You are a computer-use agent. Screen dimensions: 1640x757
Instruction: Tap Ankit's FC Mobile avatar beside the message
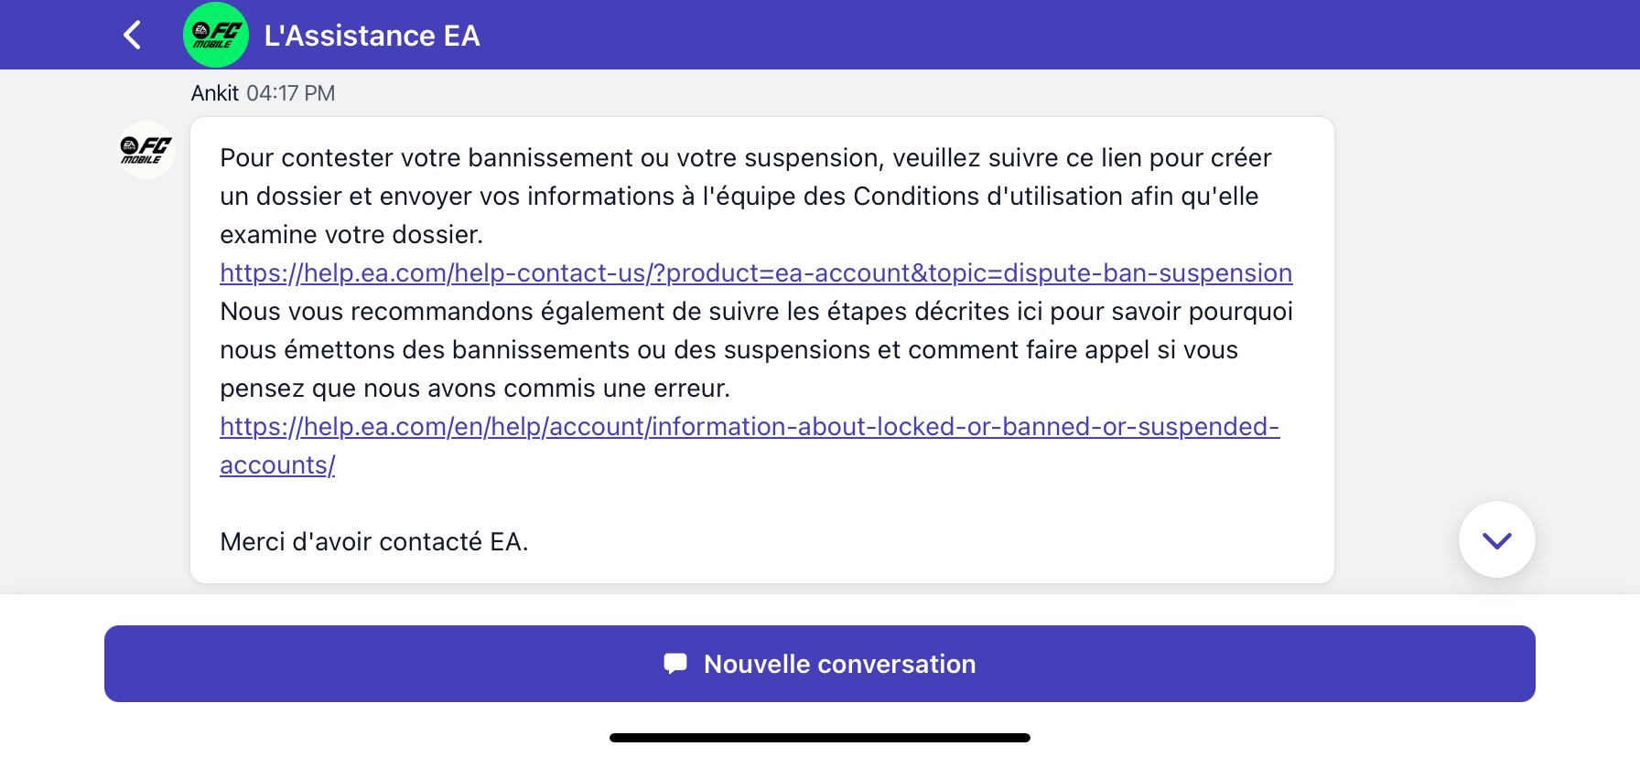[146, 150]
